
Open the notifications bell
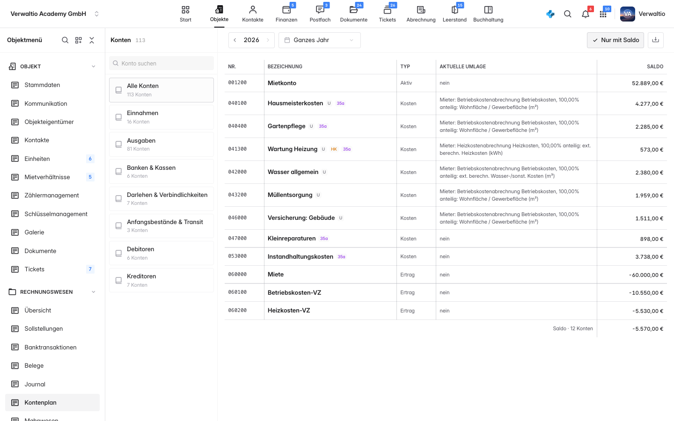[x=586, y=14]
